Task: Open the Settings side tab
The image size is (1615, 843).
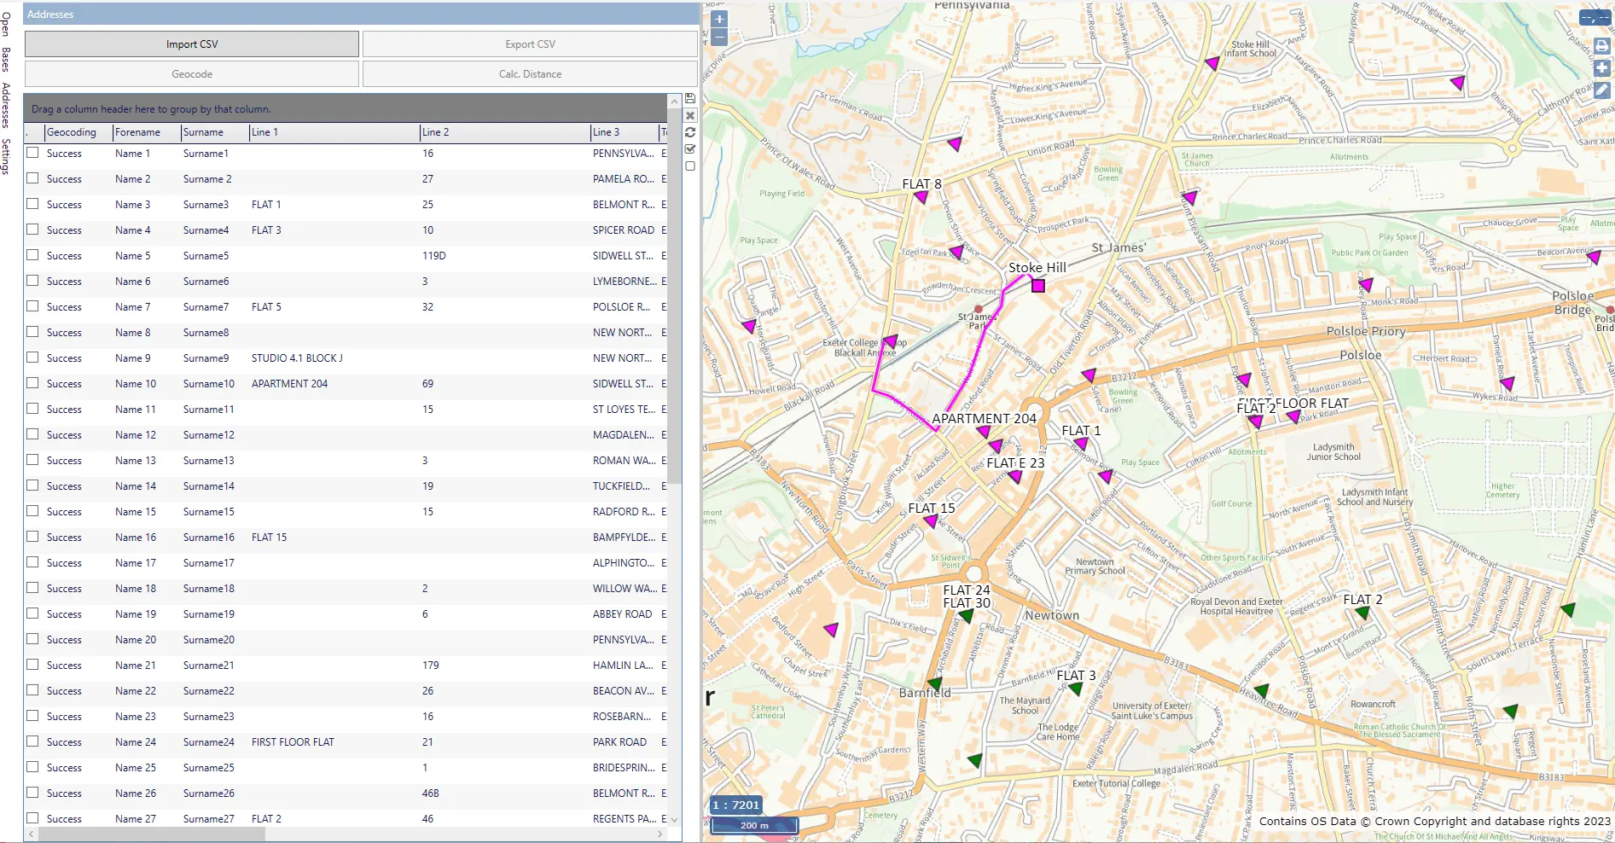Action: coord(6,157)
